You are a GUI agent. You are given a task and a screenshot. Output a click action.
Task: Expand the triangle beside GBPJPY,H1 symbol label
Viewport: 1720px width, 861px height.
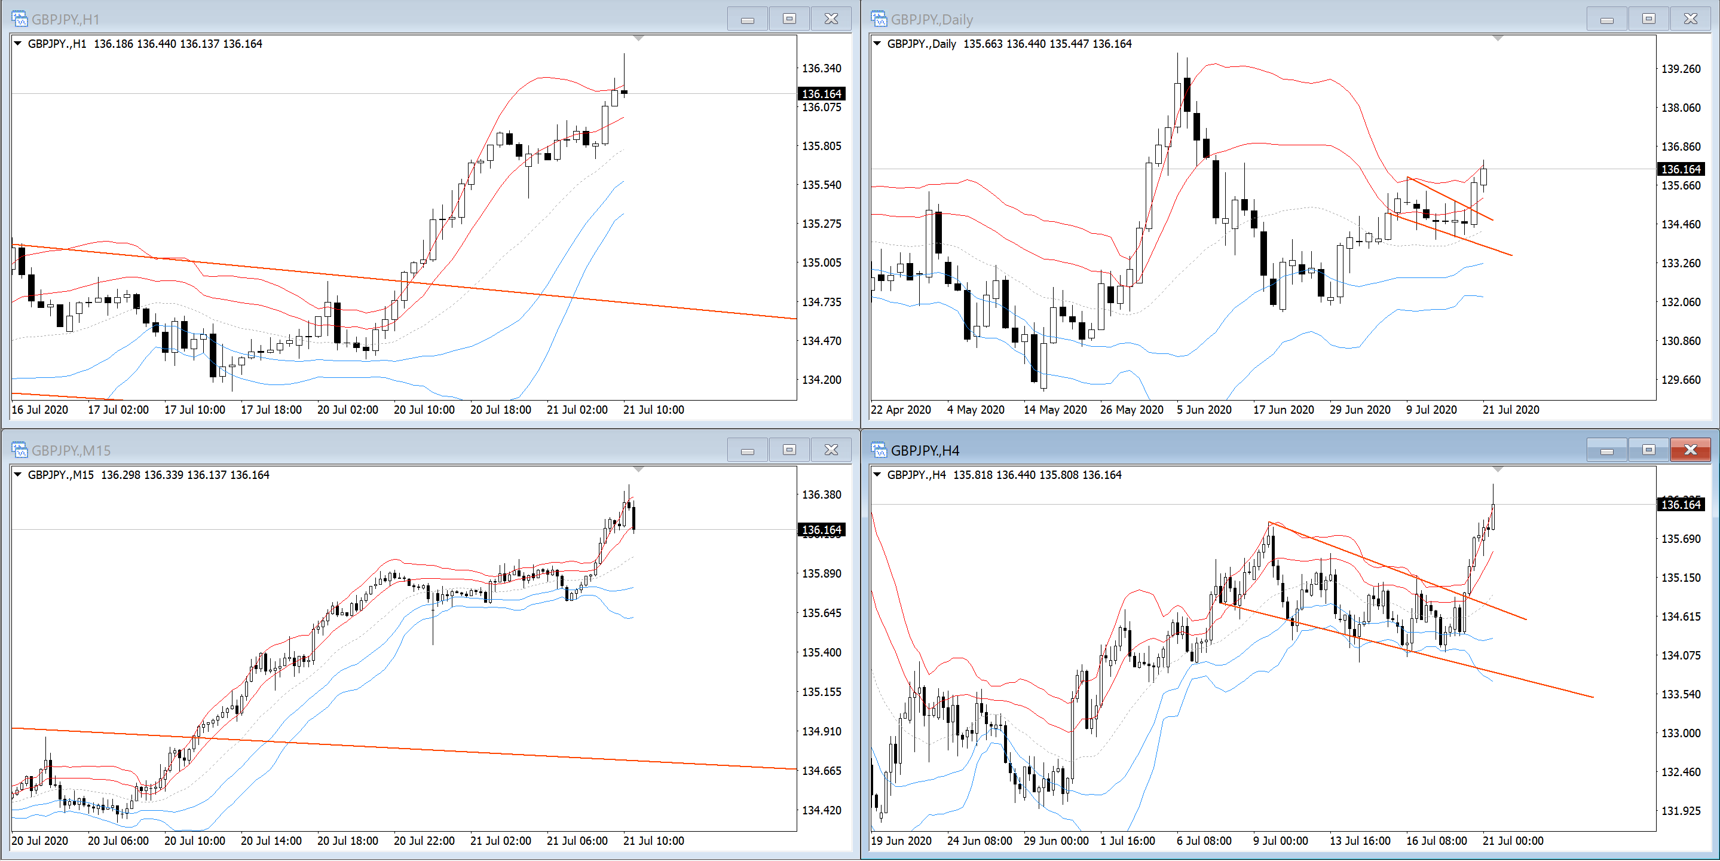pyautogui.click(x=18, y=44)
